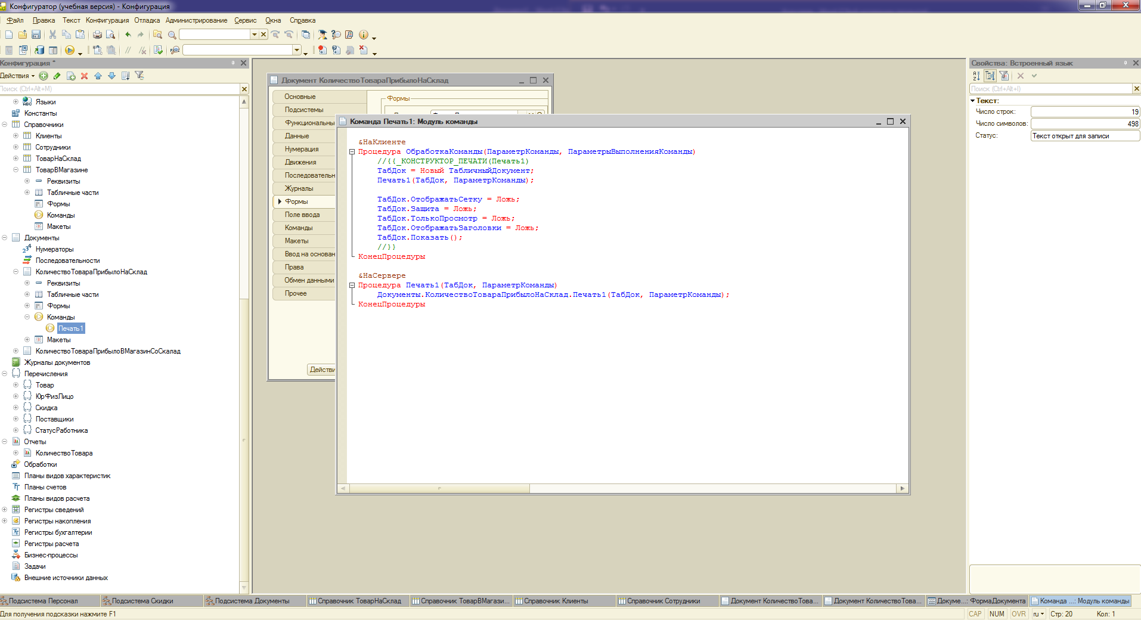Click the Действия button in document window

pyautogui.click(x=322, y=370)
